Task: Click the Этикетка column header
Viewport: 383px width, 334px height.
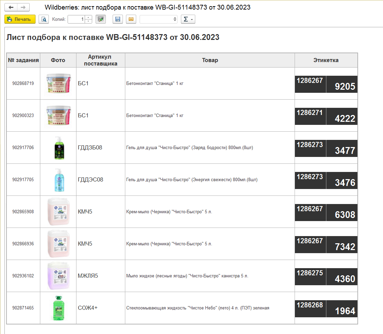Action: 326,60
